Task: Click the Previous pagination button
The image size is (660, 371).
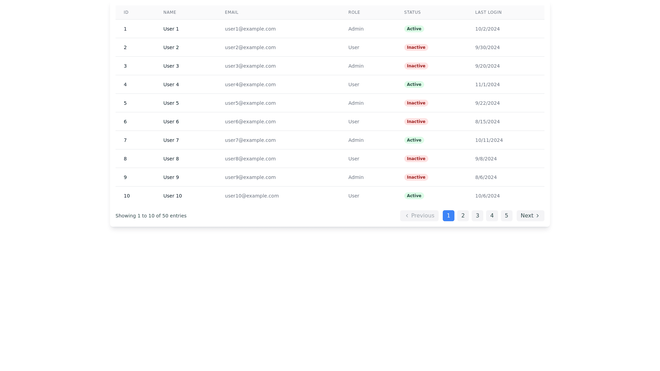Action: 419,216
